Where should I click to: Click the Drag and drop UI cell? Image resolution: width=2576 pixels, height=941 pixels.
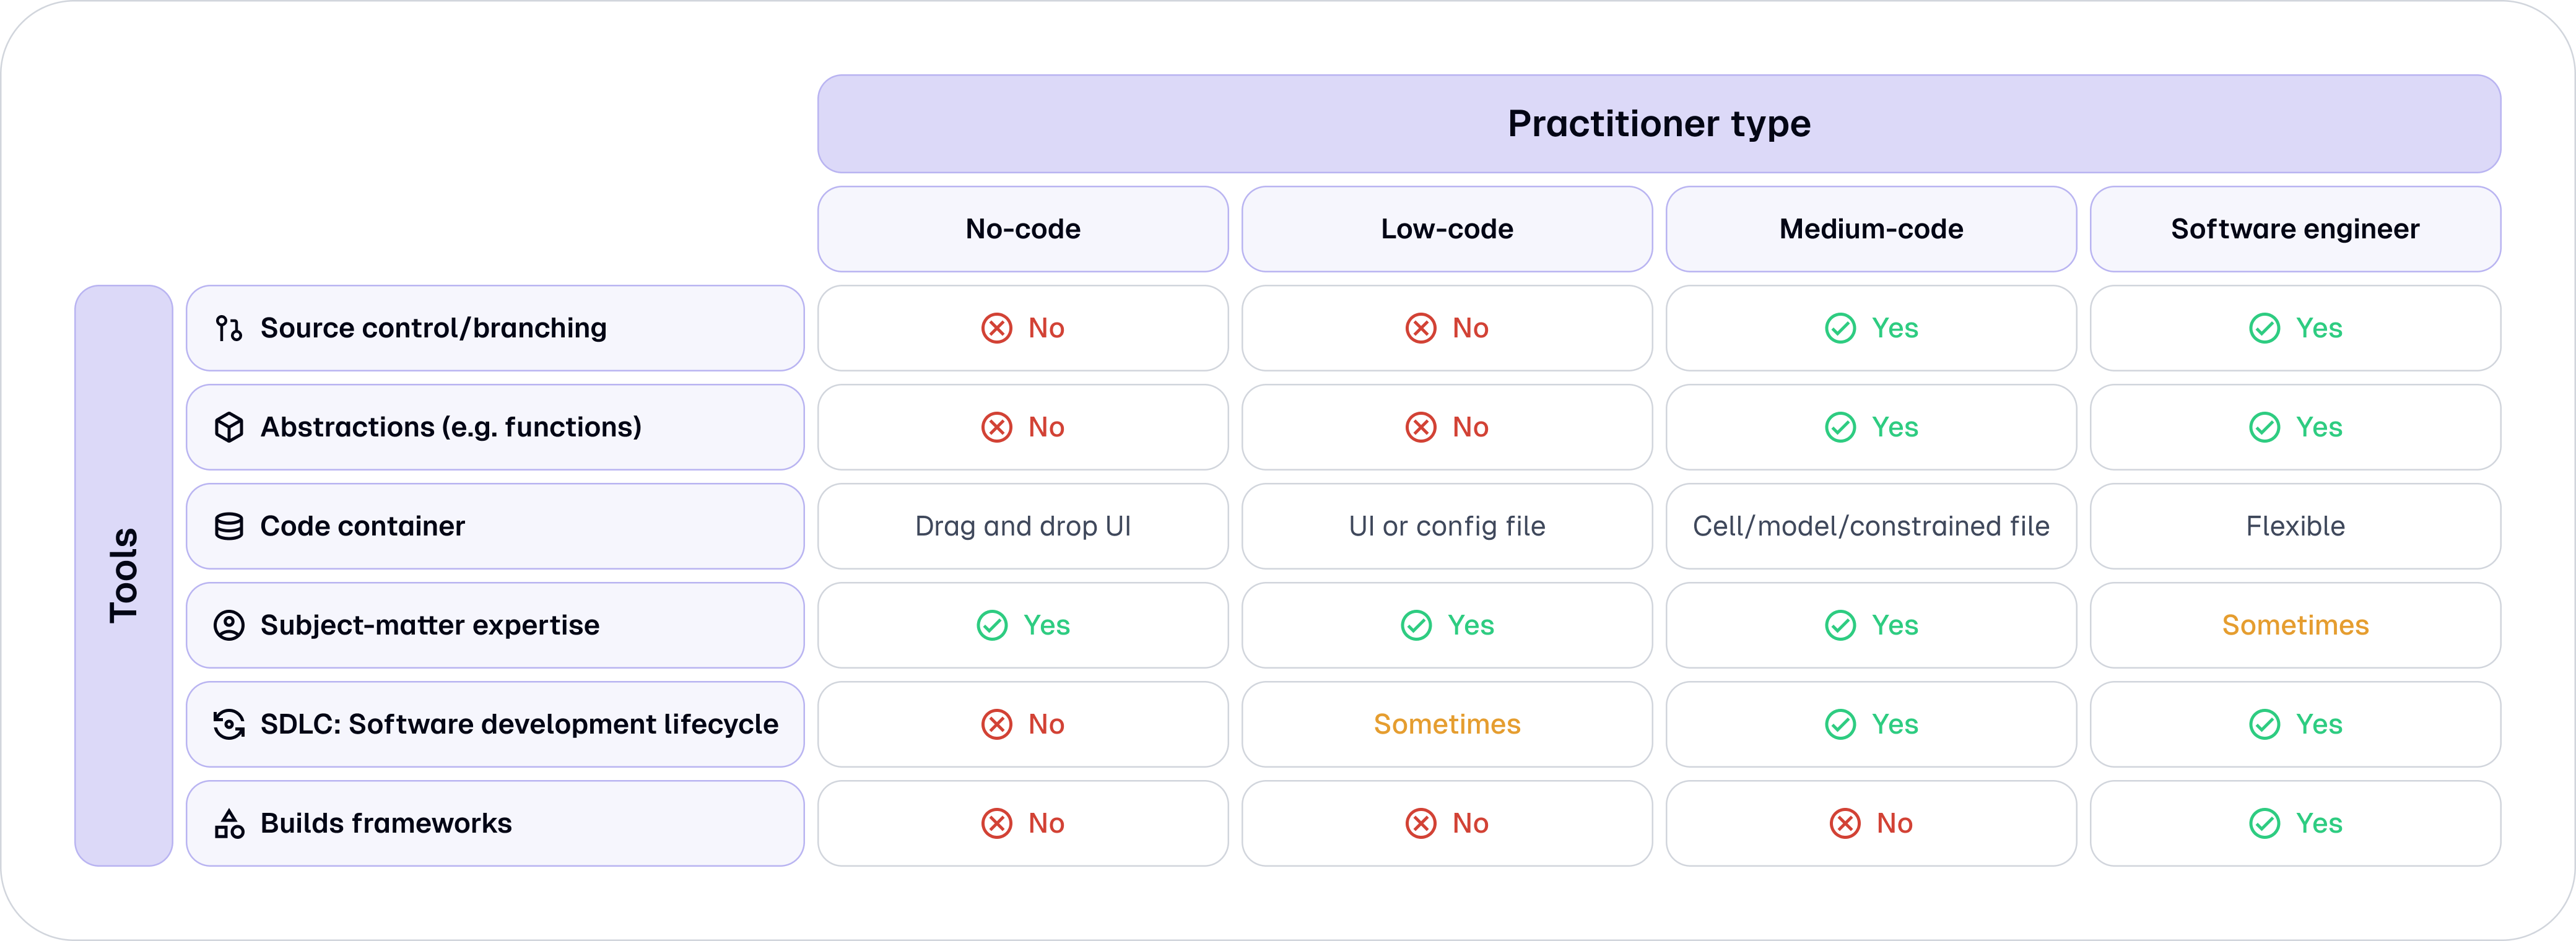click(x=1023, y=526)
